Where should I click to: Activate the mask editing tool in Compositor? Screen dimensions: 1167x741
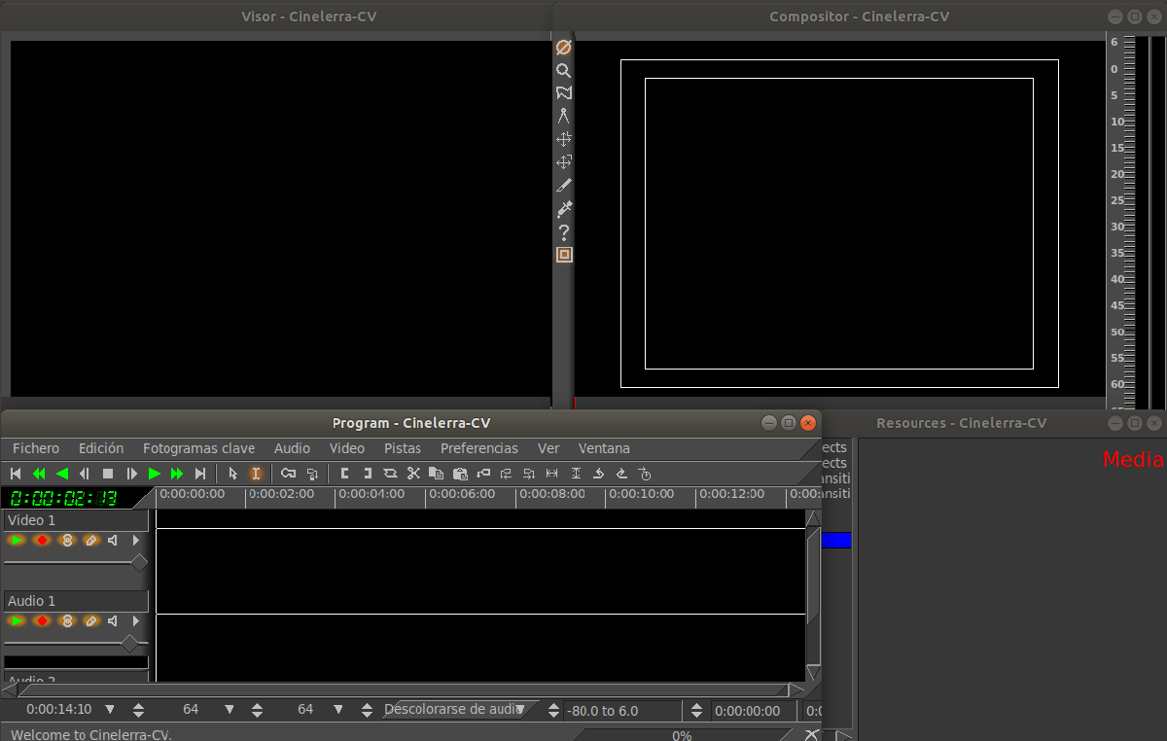[x=563, y=93]
